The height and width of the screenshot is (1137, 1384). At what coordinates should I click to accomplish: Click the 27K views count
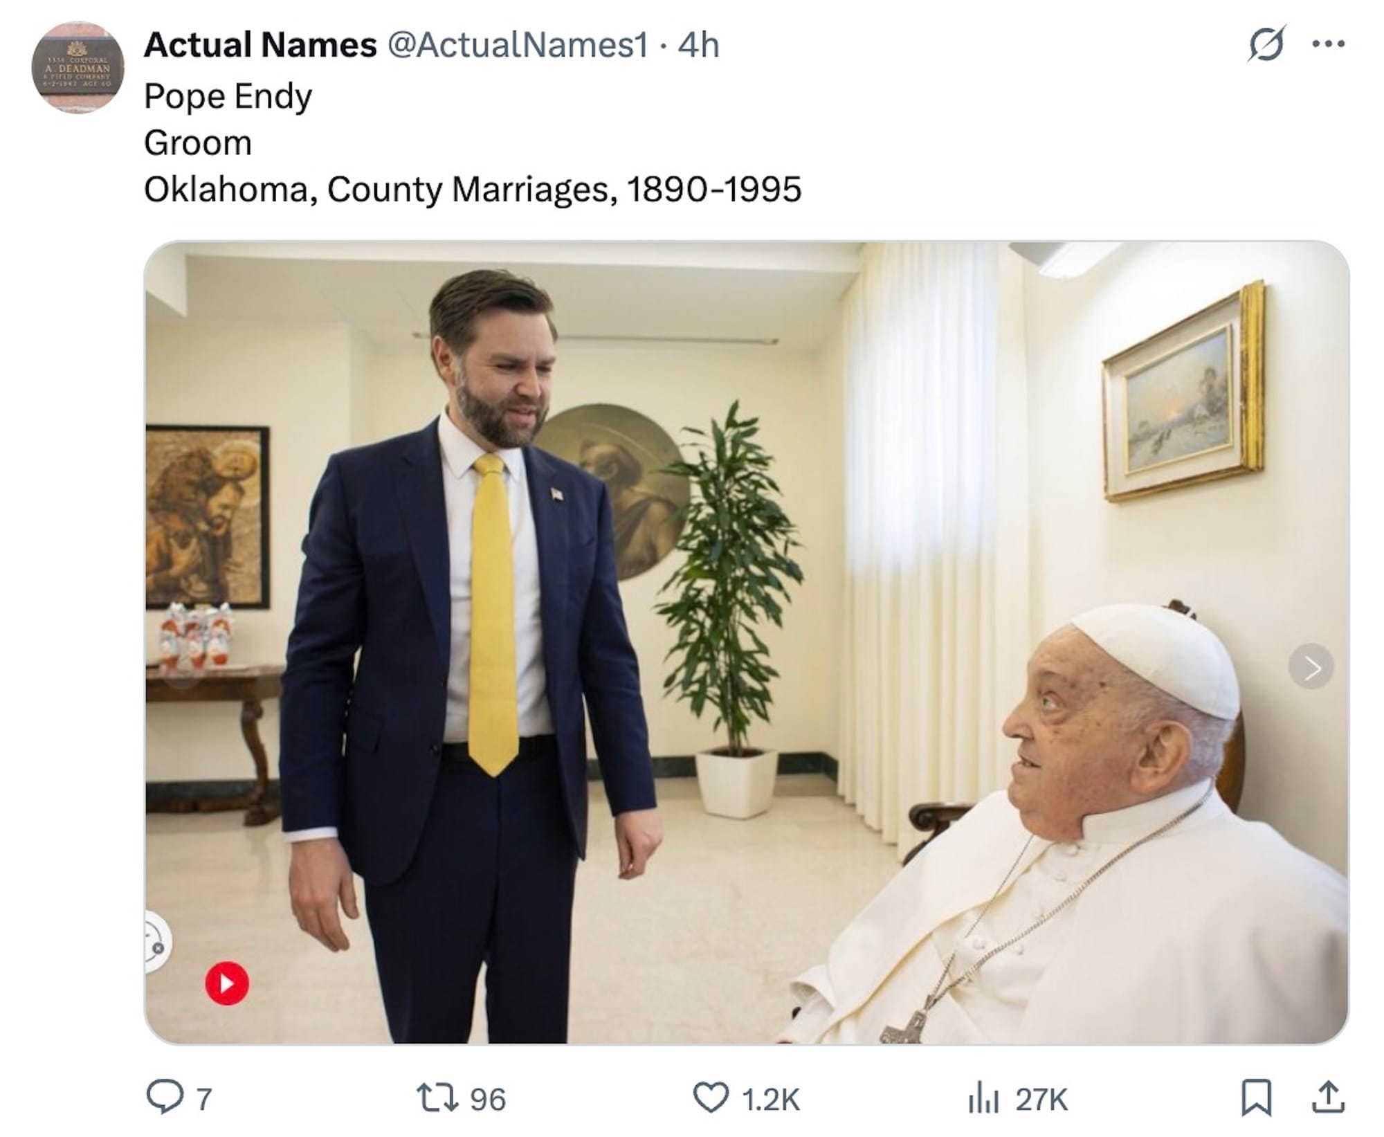1041,1099
